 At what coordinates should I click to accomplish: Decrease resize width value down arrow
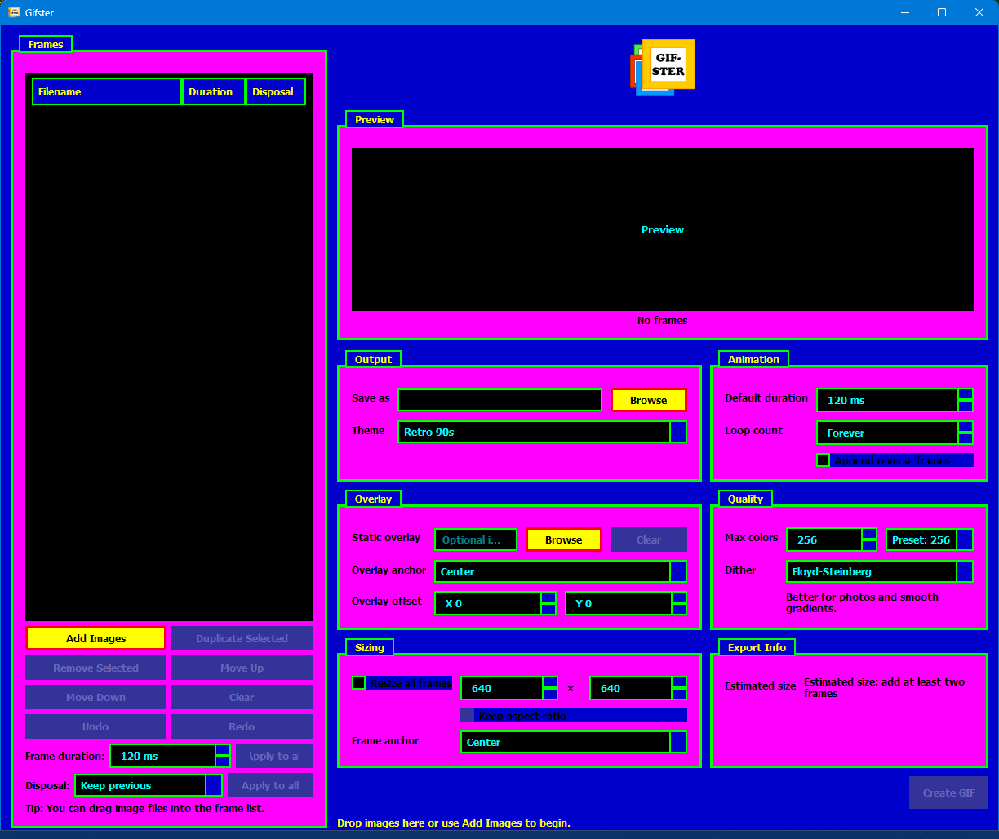(x=550, y=694)
